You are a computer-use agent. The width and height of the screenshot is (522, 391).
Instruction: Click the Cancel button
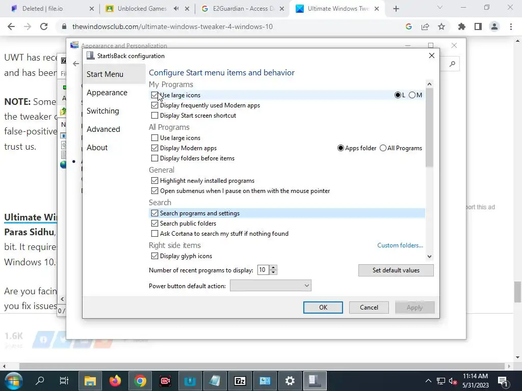[x=369, y=308]
